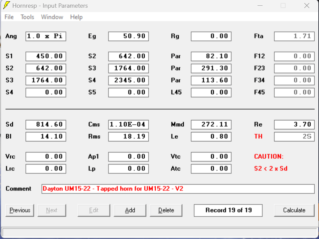This screenshot has height=239, width=319.
Task: Click the Vtc input field
Action: click(x=211, y=157)
